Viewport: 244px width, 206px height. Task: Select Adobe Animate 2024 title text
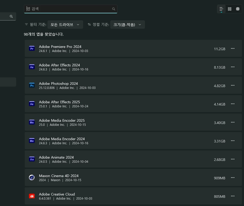(56, 157)
